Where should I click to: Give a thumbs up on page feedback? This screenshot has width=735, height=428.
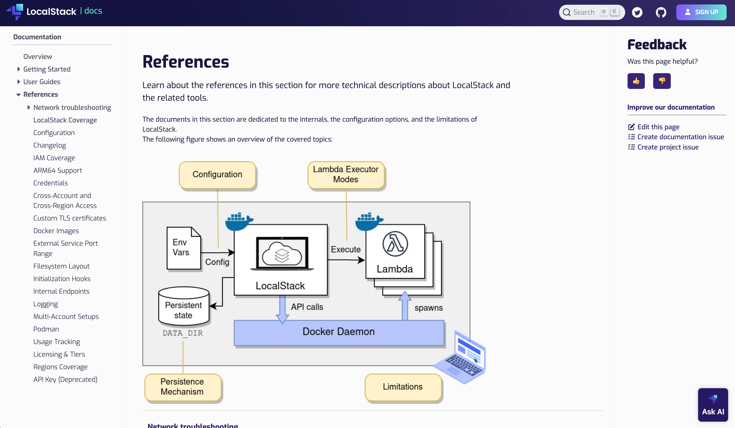click(636, 81)
